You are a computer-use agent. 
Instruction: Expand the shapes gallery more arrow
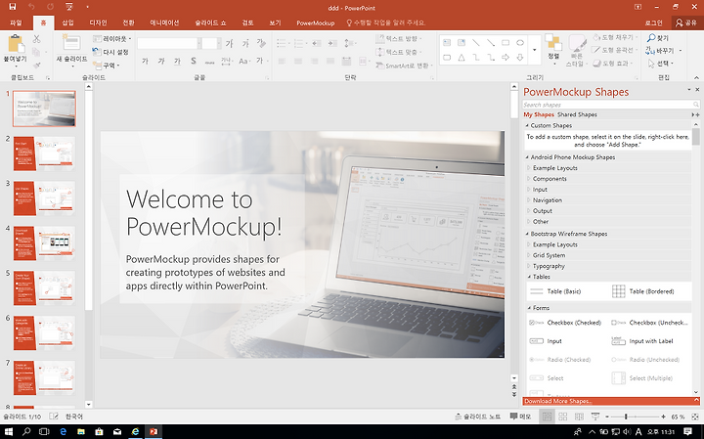pos(534,50)
